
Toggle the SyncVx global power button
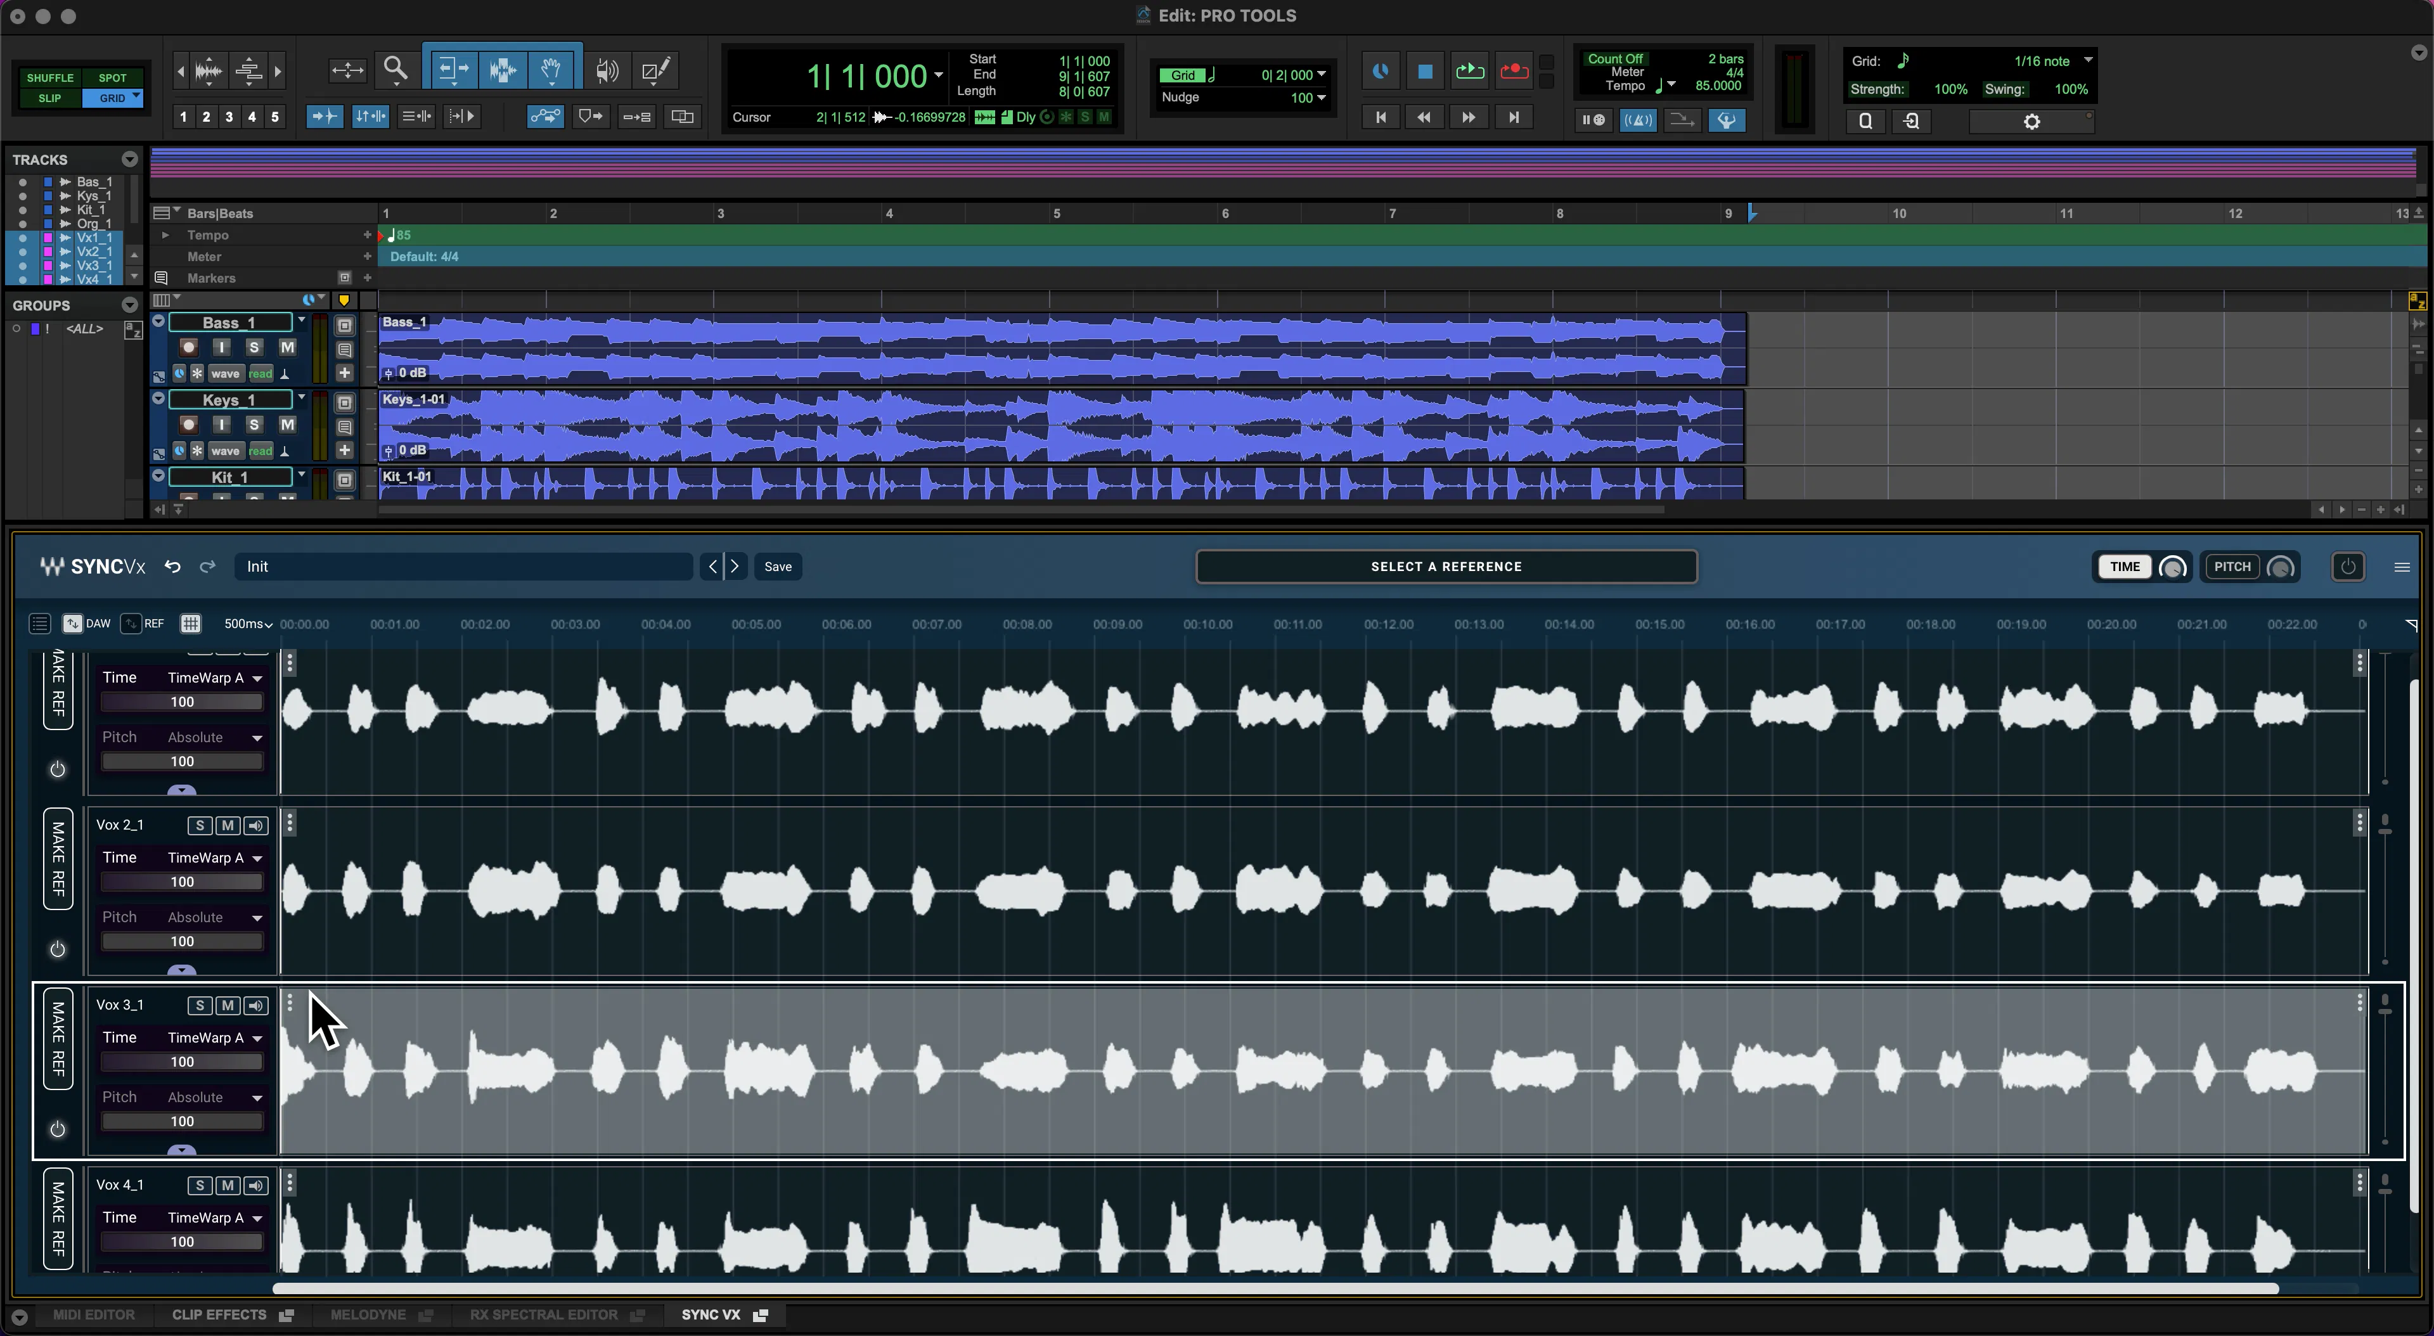tap(2348, 567)
